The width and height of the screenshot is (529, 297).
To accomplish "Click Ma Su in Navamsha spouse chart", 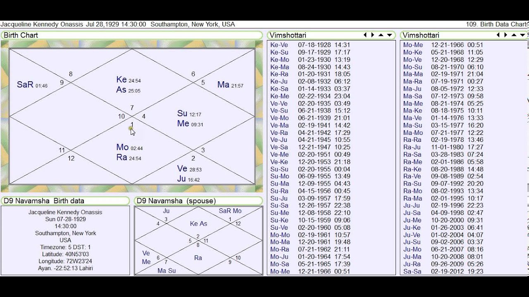I will pos(167,271).
